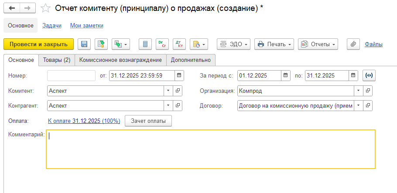This screenshot has height=193, width=397.
Task: Click the save document diskette icon
Action: click(x=84, y=44)
